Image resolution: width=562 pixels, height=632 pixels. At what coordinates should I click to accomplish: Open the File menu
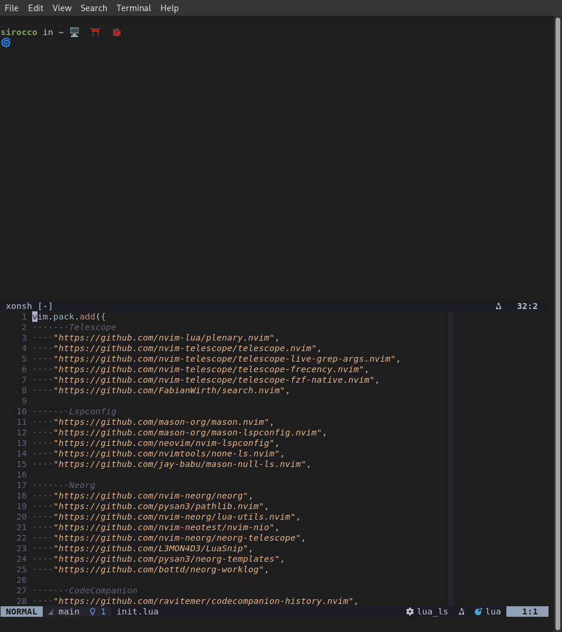coord(11,8)
